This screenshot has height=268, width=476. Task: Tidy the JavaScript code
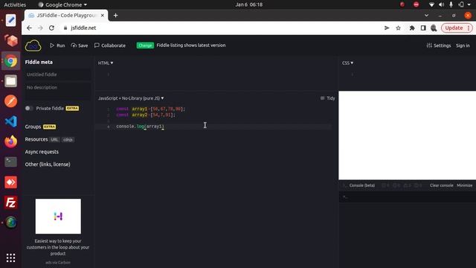(327, 98)
